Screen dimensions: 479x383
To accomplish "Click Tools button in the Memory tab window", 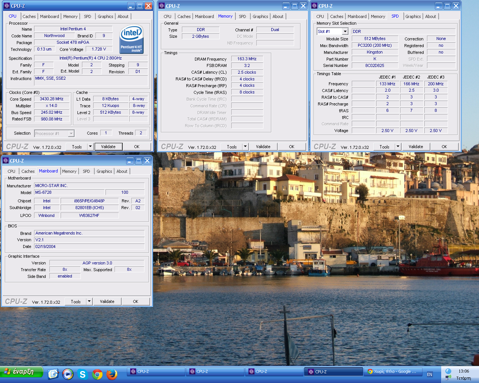I will point(232,147).
